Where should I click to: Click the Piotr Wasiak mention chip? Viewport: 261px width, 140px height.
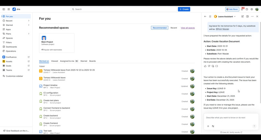pyautogui.click(x=222, y=29)
